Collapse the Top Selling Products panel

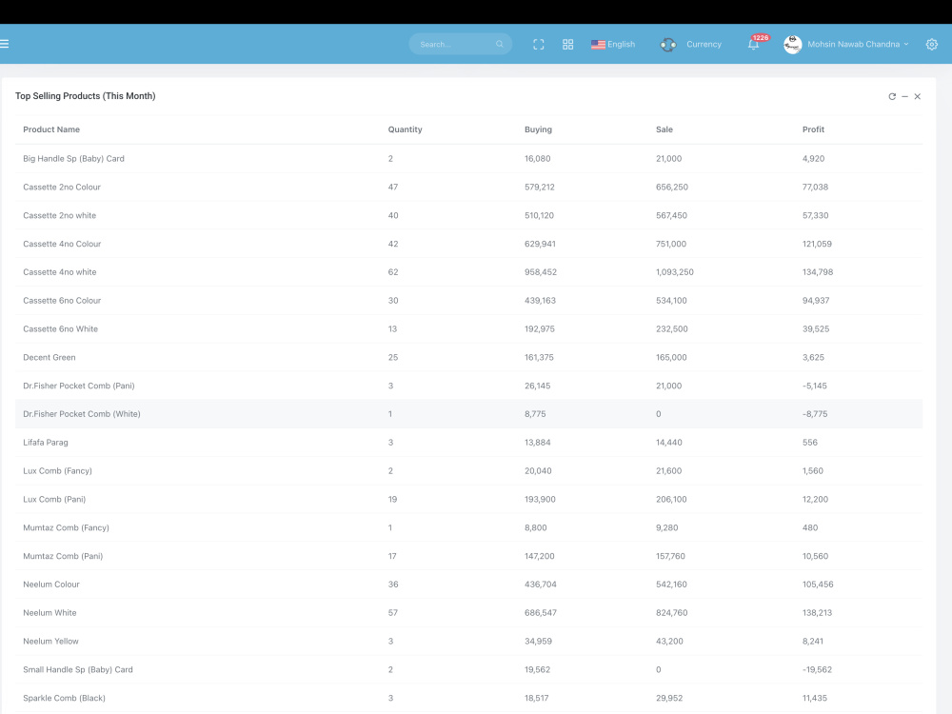tap(904, 96)
